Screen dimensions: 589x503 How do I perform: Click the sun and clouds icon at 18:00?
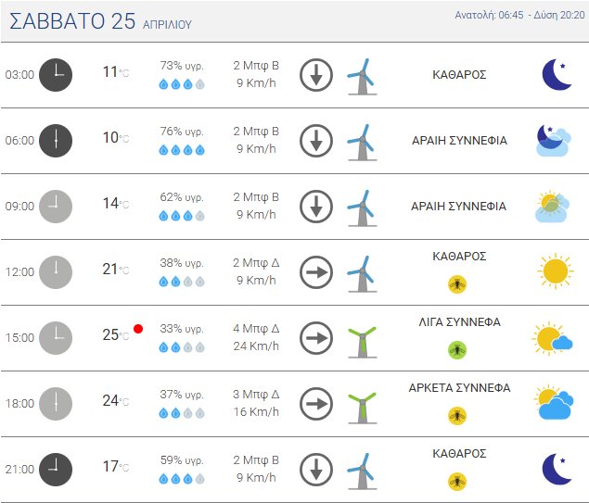pos(554,403)
